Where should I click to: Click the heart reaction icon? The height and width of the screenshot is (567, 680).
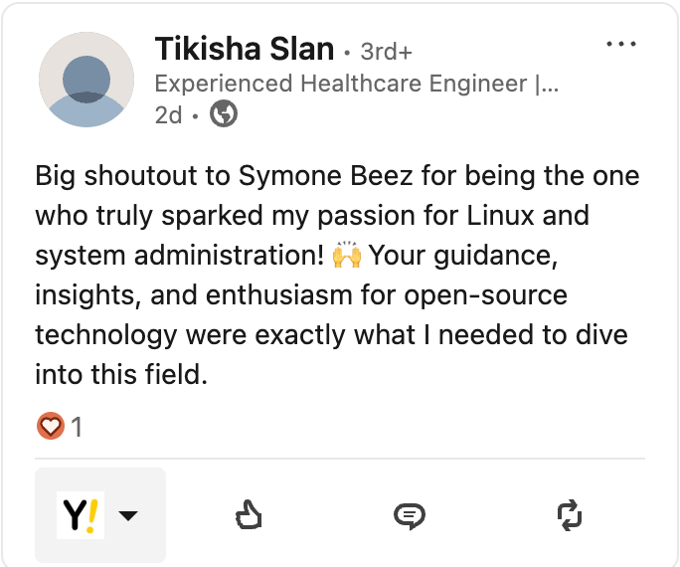(x=51, y=426)
